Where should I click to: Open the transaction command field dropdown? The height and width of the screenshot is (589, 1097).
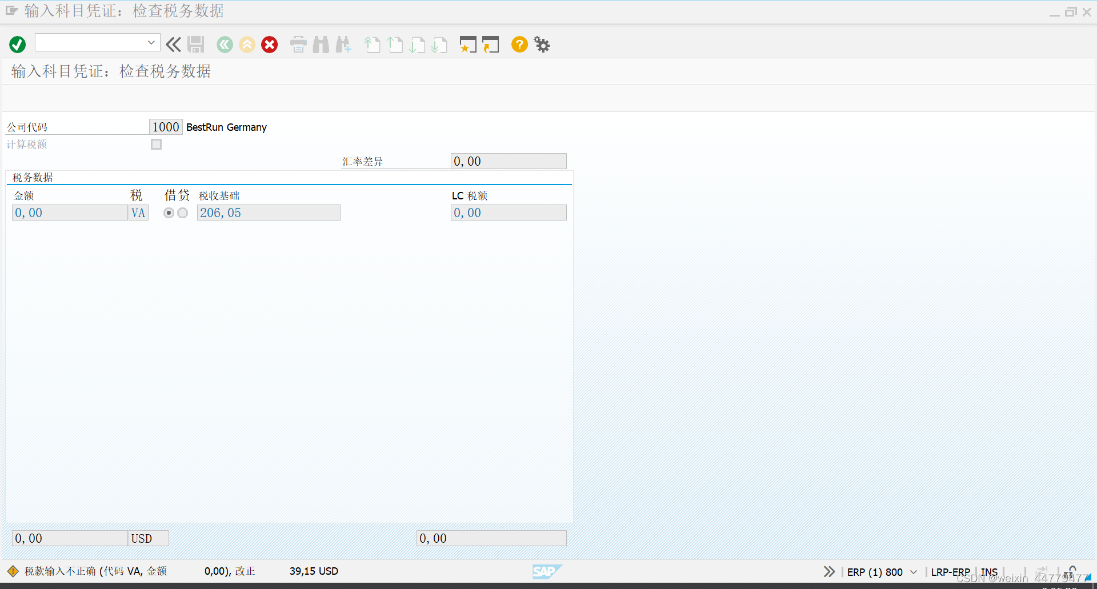151,42
